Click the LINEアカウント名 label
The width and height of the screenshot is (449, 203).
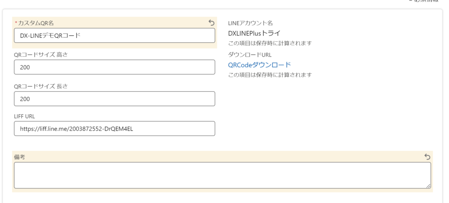pos(253,23)
